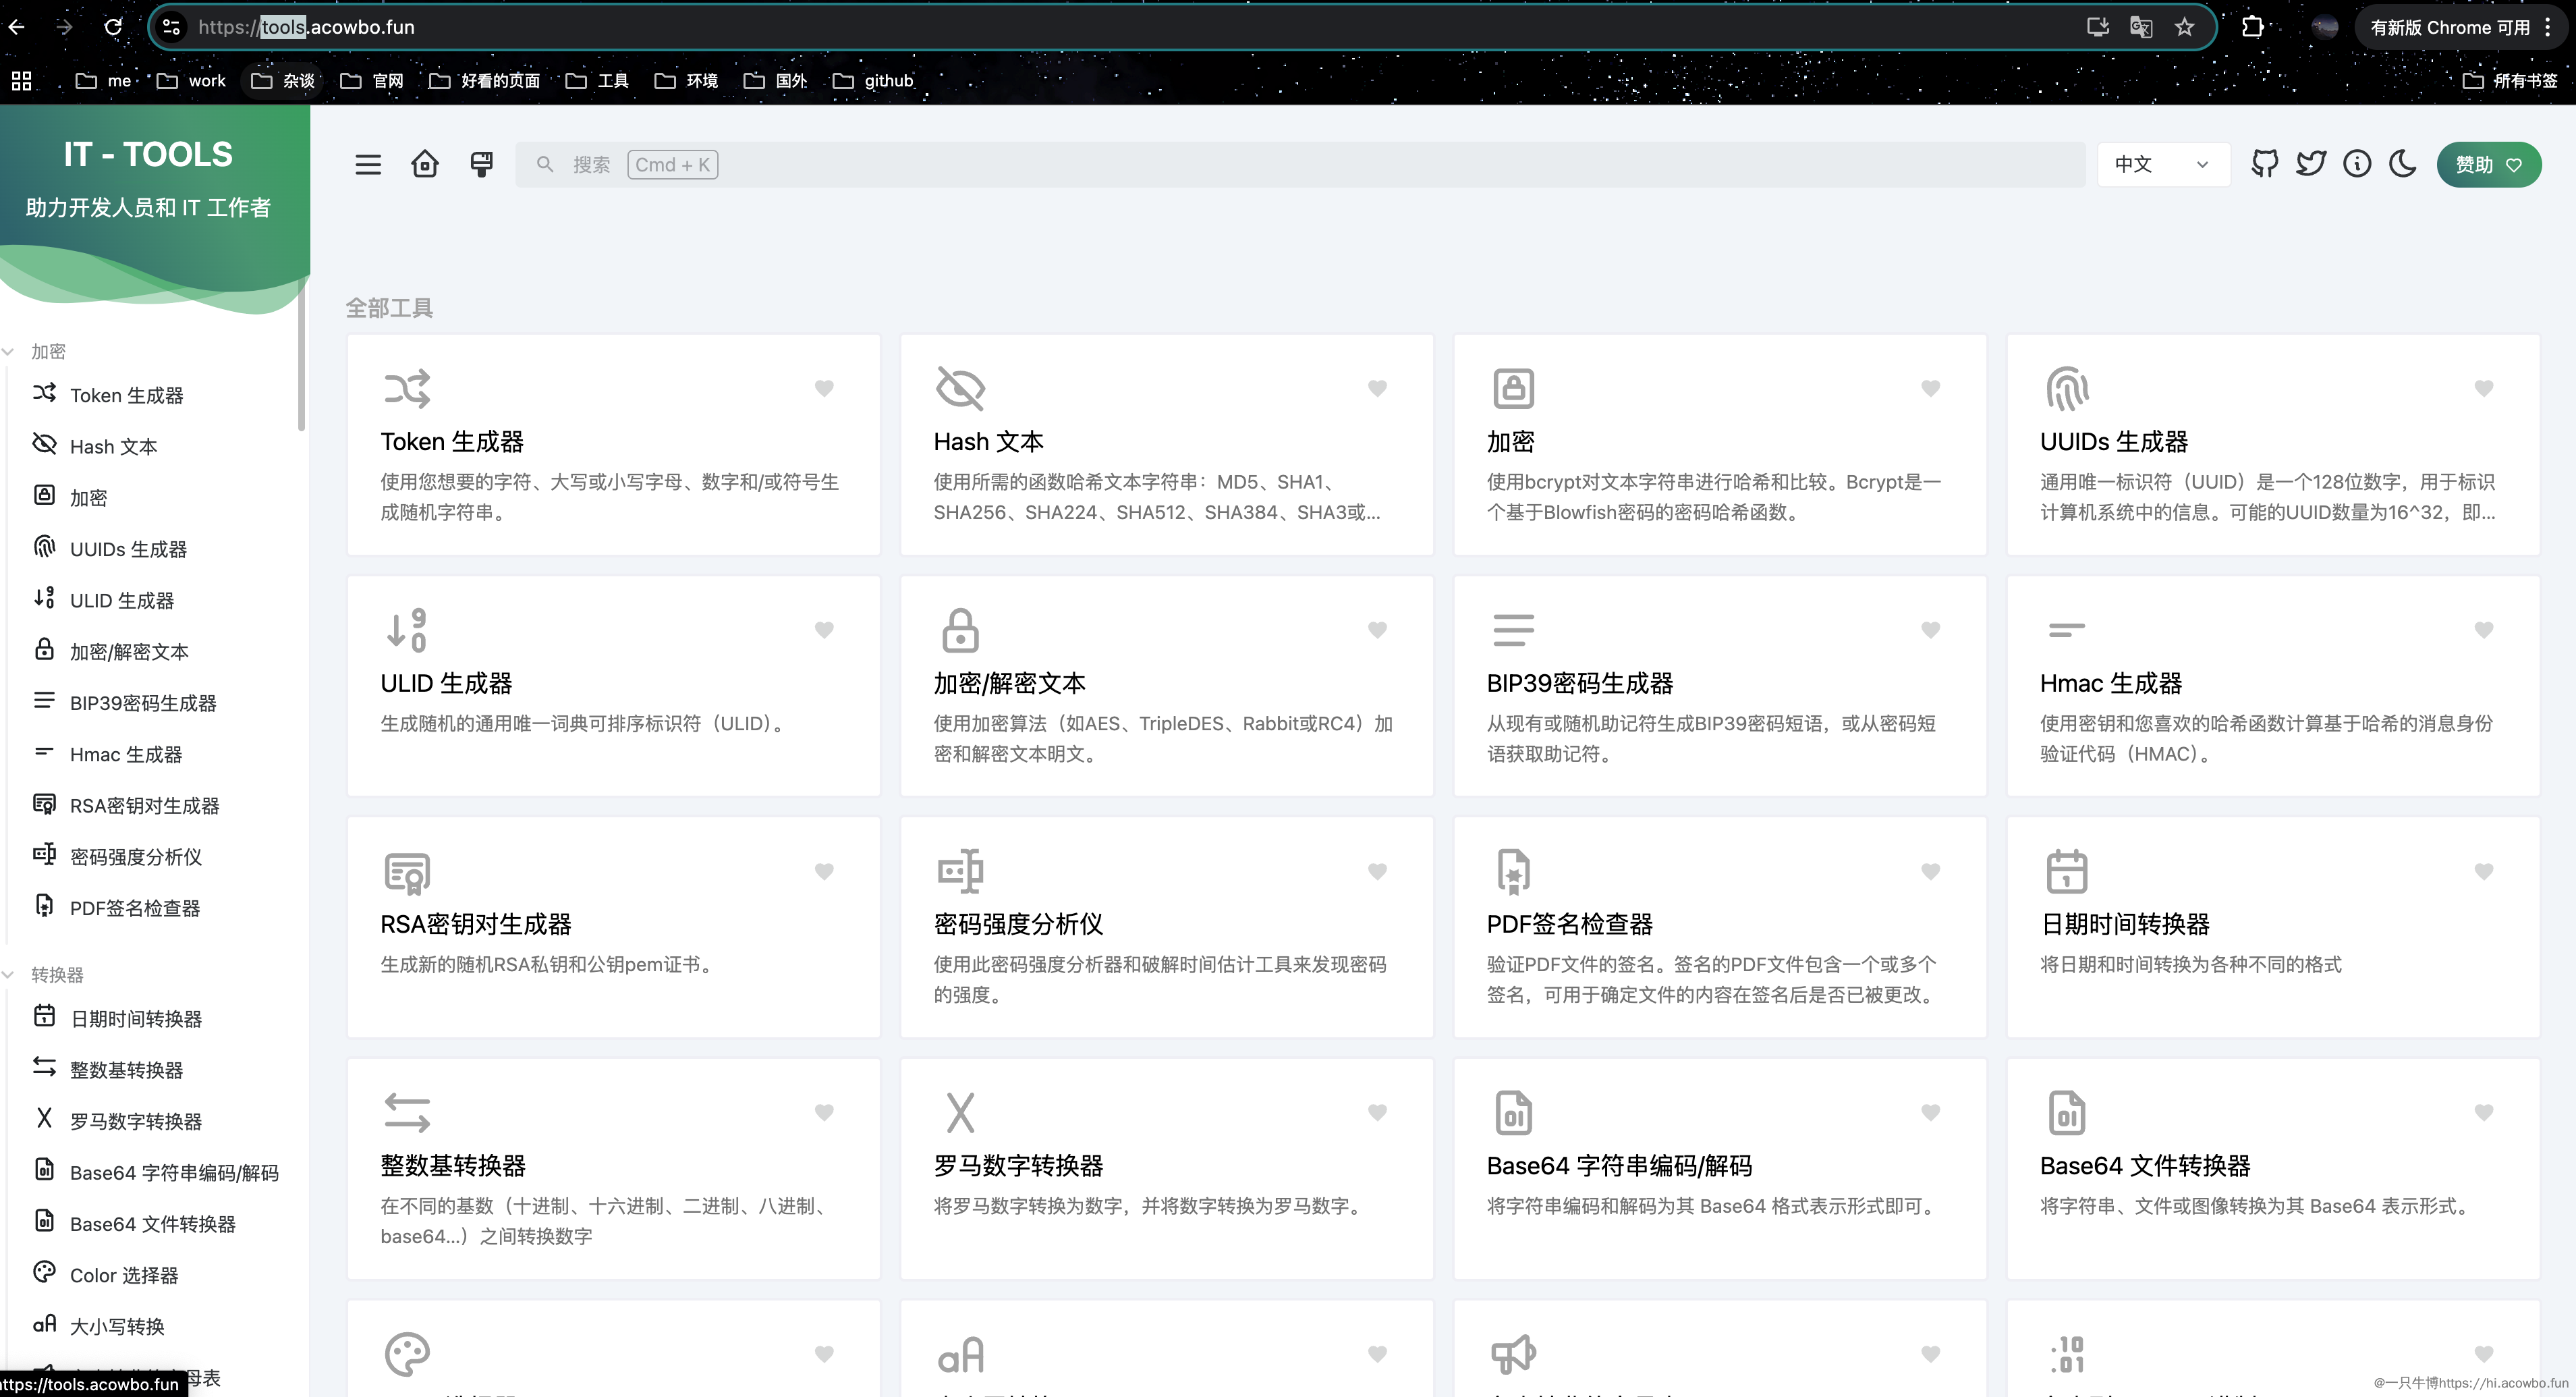The height and width of the screenshot is (1397, 2576).
Task: Open the GitHub repository icon
Action: click(2264, 164)
